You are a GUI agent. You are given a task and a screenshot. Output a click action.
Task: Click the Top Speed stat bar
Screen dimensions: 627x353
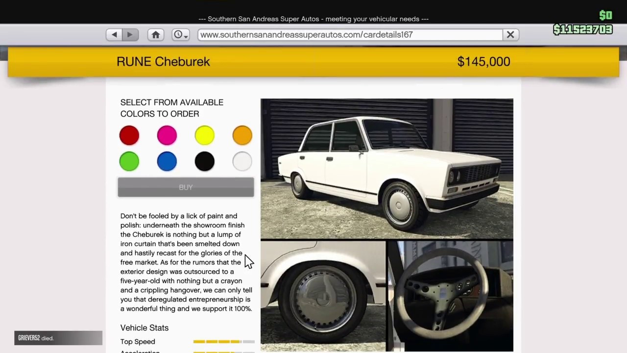coord(224,342)
